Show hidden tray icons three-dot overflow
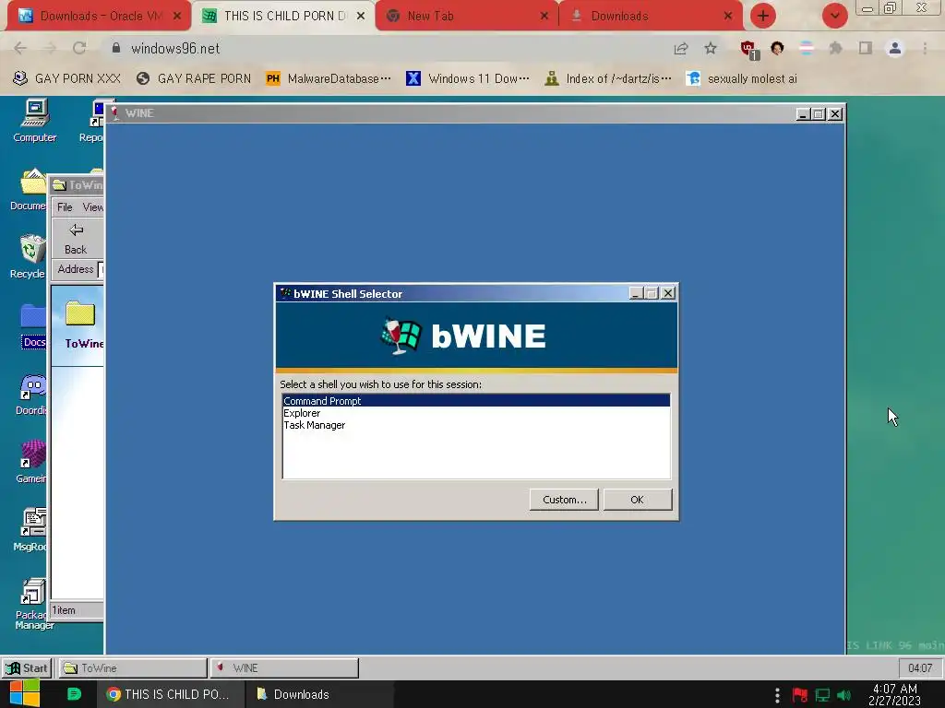This screenshot has height=708, width=945. point(777,695)
